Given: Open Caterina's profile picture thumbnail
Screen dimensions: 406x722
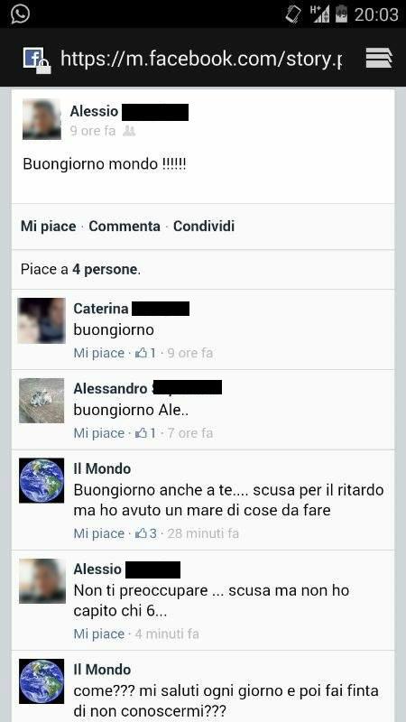Looking at the screenshot, I should [42, 320].
